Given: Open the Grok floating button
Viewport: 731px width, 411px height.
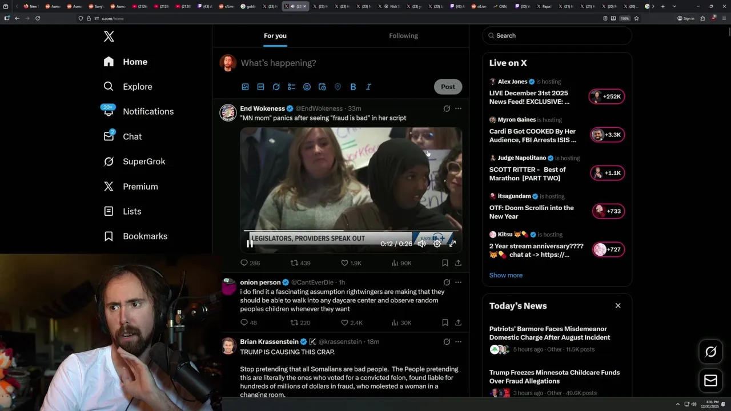Looking at the screenshot, I should pyautogui.click(x=711, y=352).
